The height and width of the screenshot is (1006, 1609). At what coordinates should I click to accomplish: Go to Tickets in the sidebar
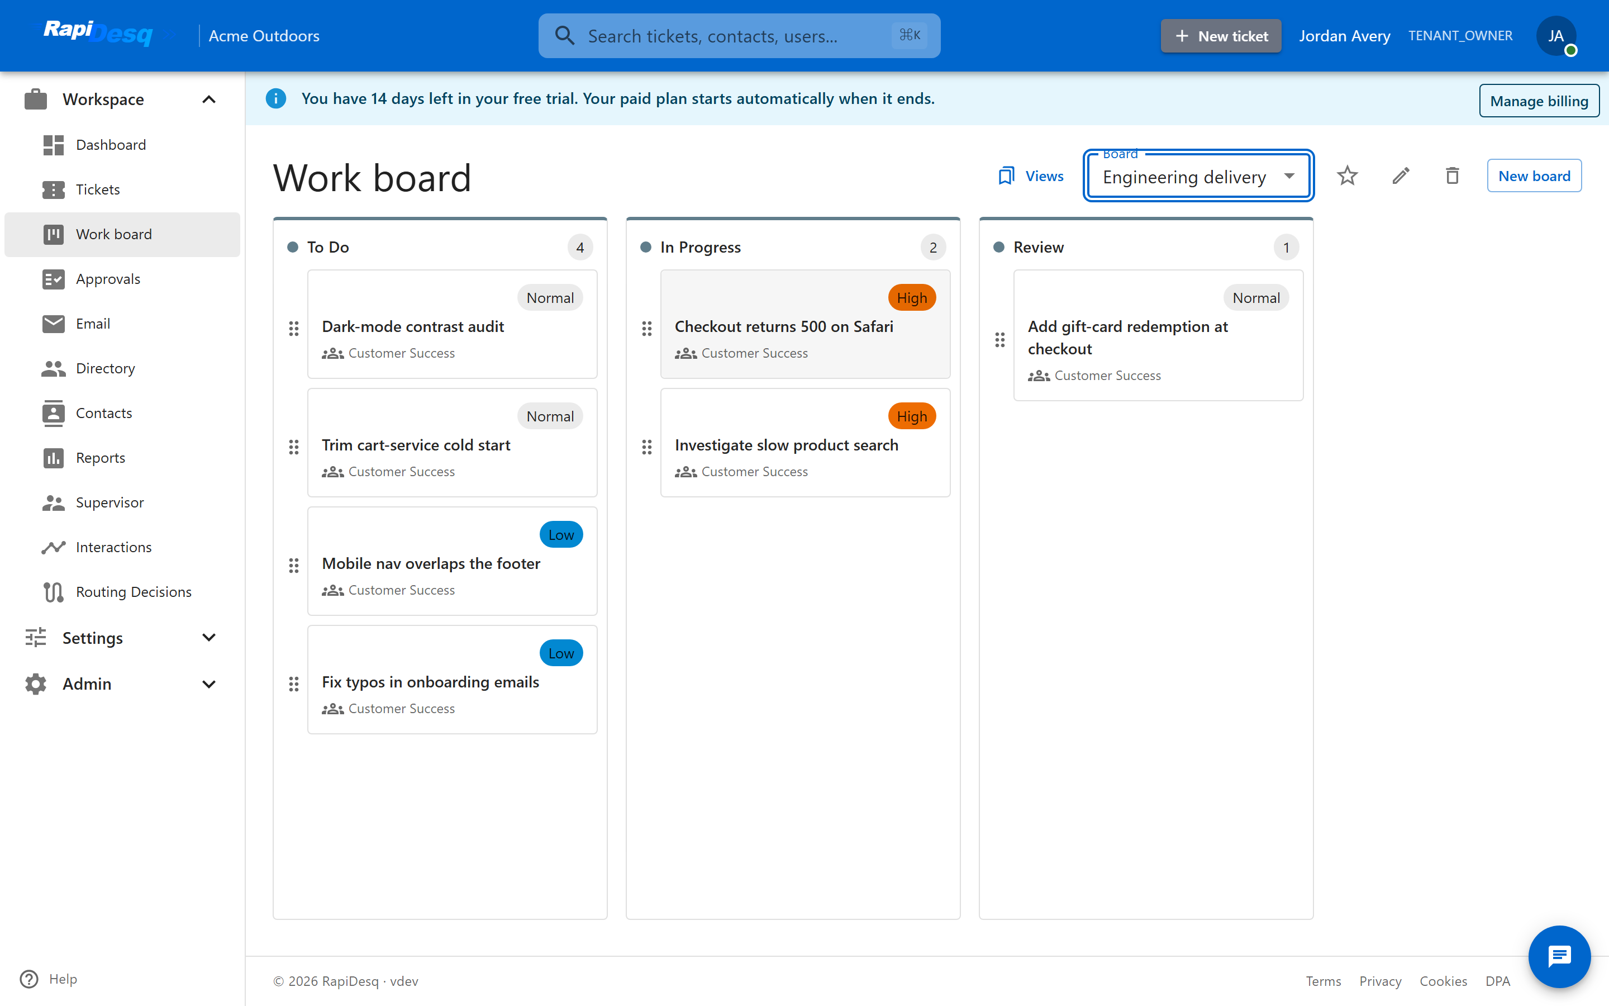coord(122,189)
